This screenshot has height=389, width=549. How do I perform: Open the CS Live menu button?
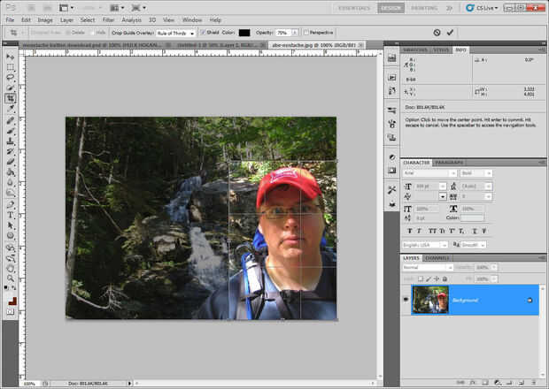click(482, 8)
